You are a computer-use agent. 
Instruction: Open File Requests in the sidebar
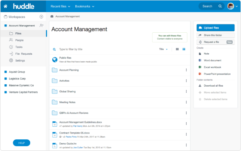(23, 54)
